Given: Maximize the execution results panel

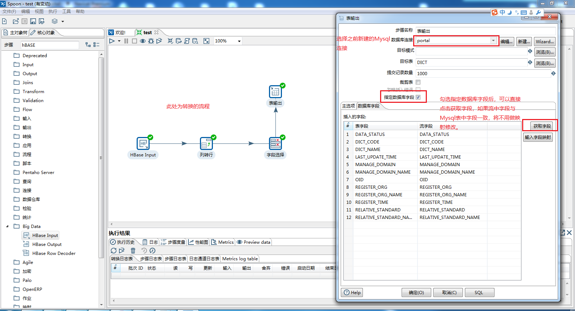Looking at the screenshot, I should pos(563,233).
